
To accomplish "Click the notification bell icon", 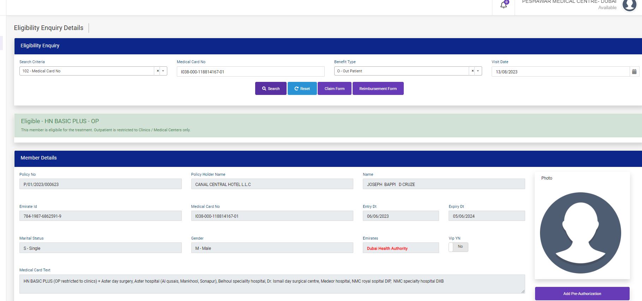I will [504, 5].
